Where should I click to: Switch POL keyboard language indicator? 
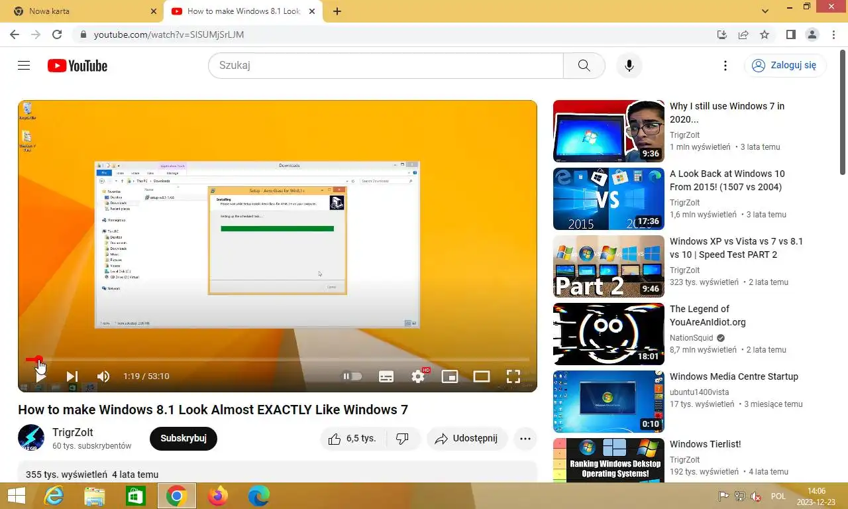(778, 496)
